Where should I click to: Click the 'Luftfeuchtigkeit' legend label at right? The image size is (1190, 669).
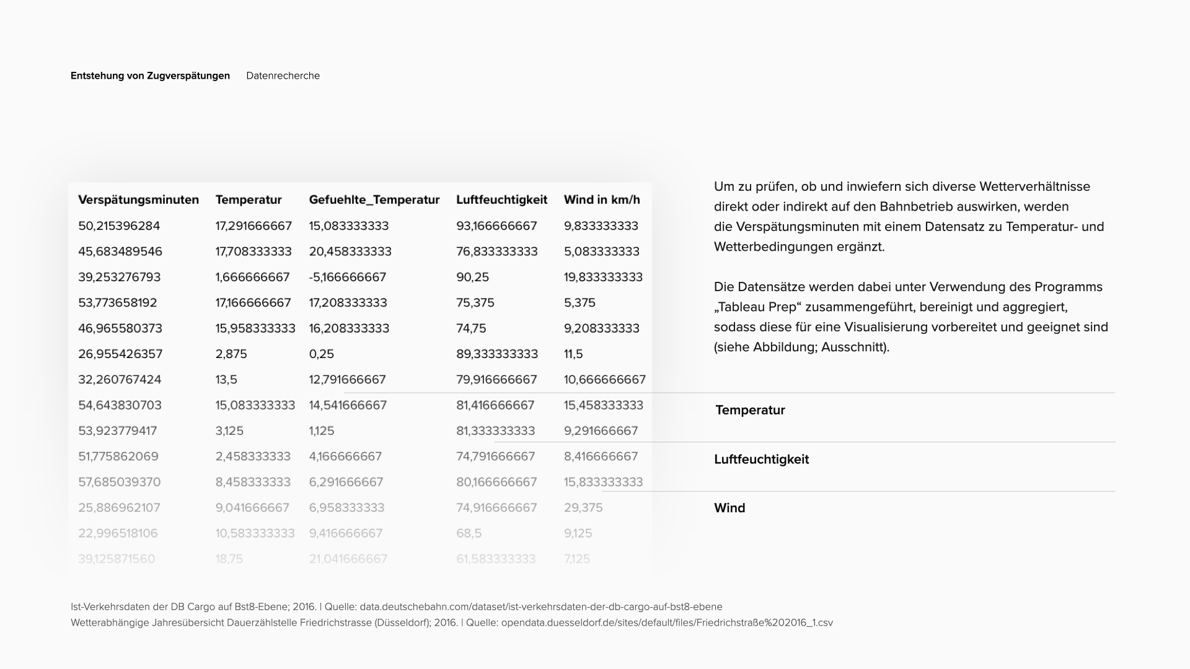coord(761,459)
